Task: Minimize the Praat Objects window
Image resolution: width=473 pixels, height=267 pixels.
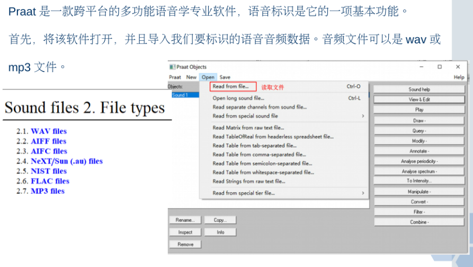Action: click(422, 67)
